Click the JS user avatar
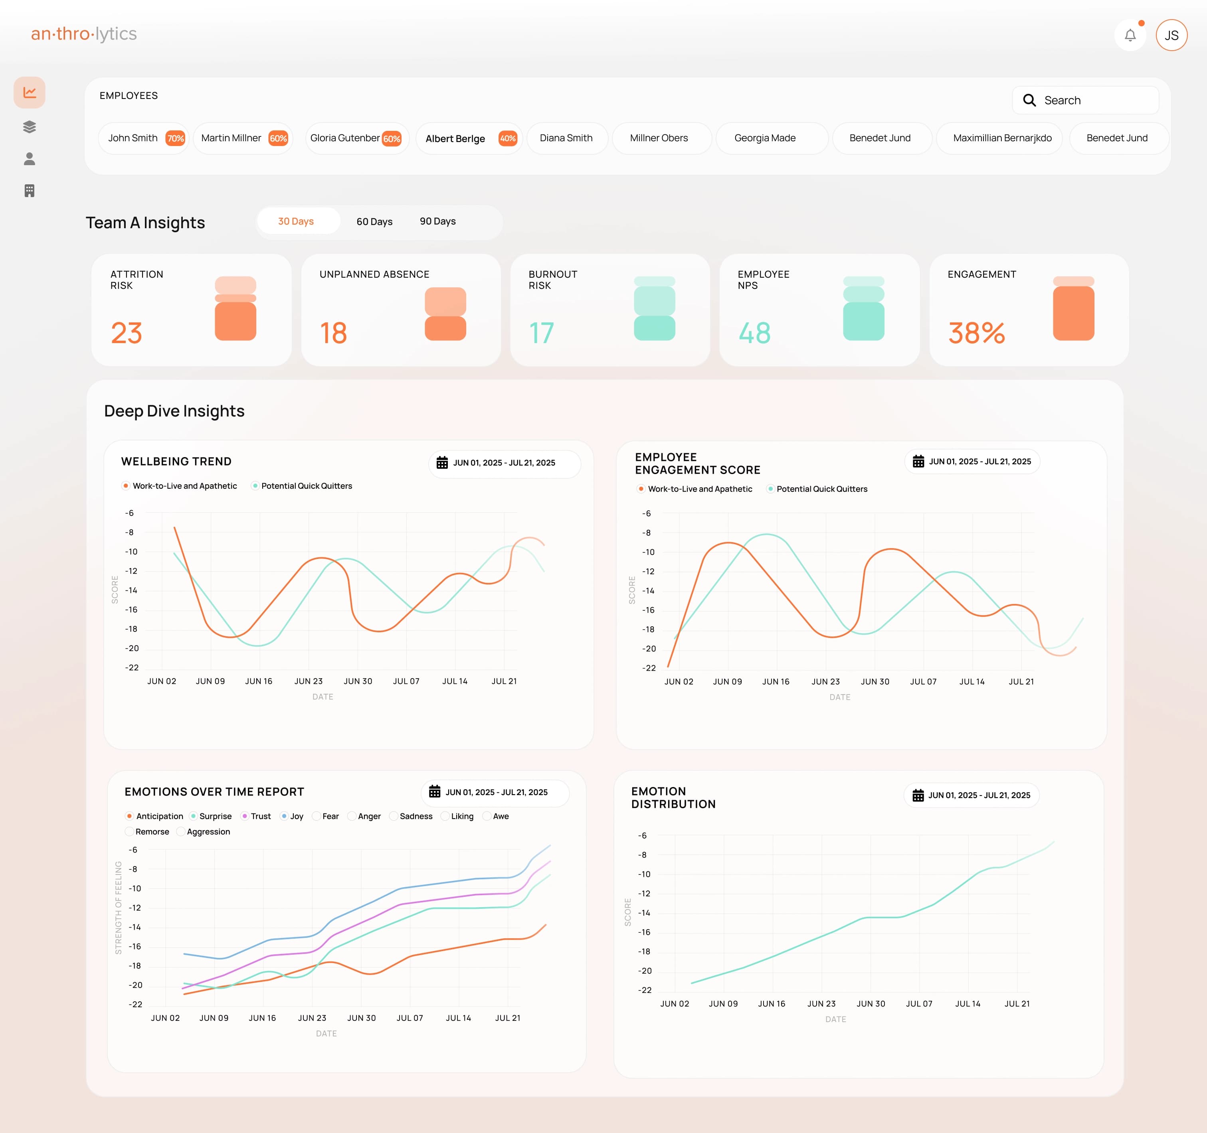 [x=1171, y=35]
